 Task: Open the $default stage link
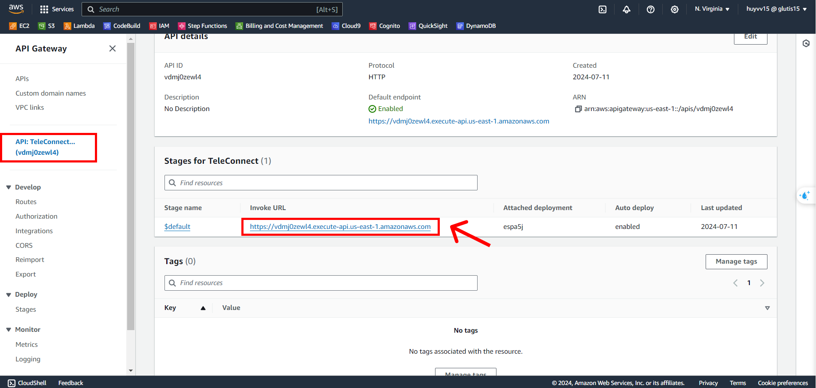(x=177, y=227)
